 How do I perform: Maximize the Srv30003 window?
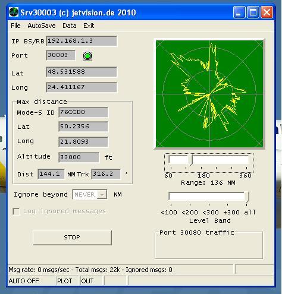[253, 12]
